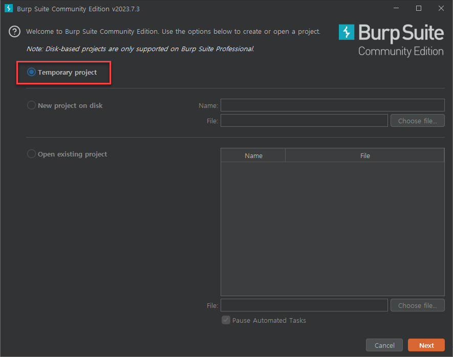453x357 pixels.
Task: Click the existing project File field
Action: click(304, 305)
